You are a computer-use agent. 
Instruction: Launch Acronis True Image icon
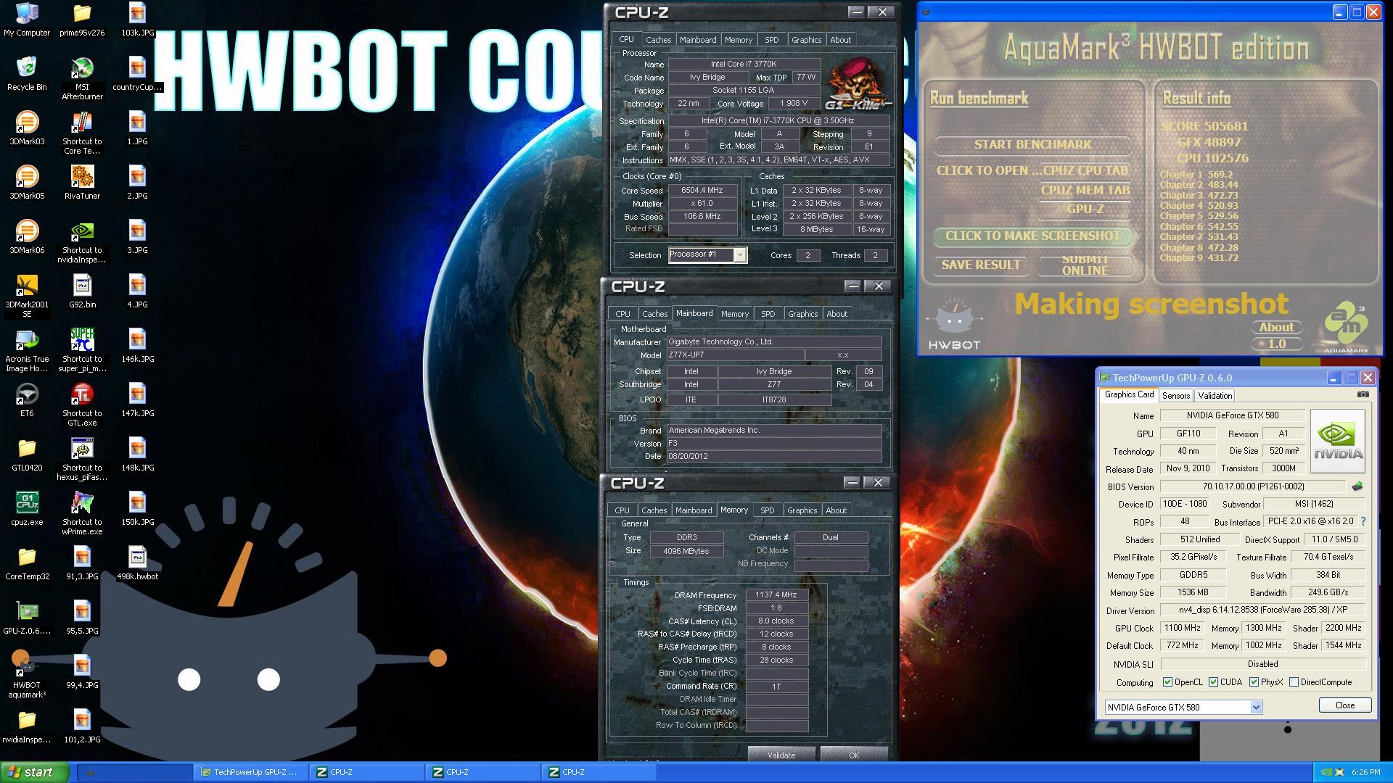click(x=27, y=350)
